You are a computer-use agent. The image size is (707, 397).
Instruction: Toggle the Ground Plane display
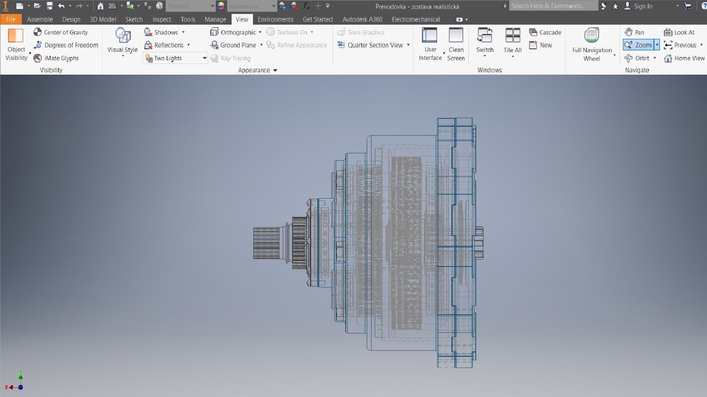click(233, 45)
